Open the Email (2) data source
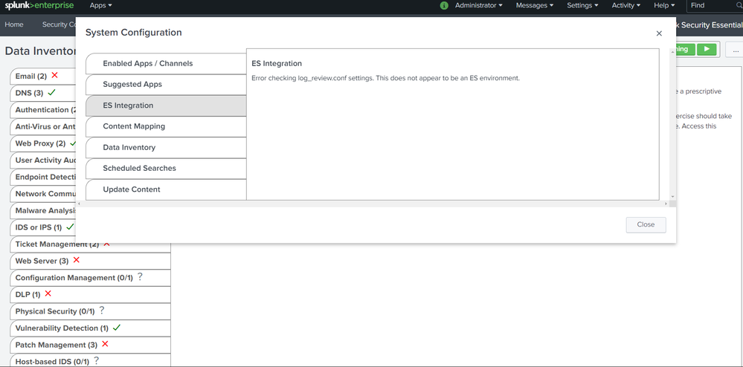The height and width of the screenshot is (367, 743). point(42,76)
